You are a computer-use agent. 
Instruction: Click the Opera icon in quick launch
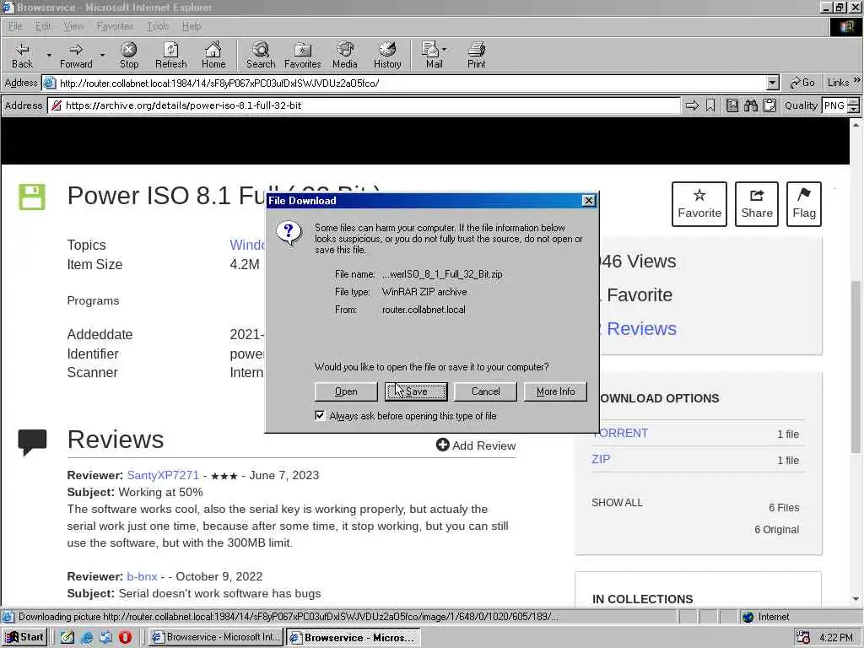tap(125, 638)
